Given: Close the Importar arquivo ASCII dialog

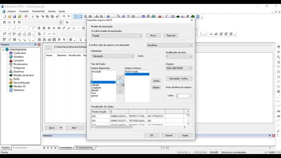Looking at the screenshot, I should (191, 20).
